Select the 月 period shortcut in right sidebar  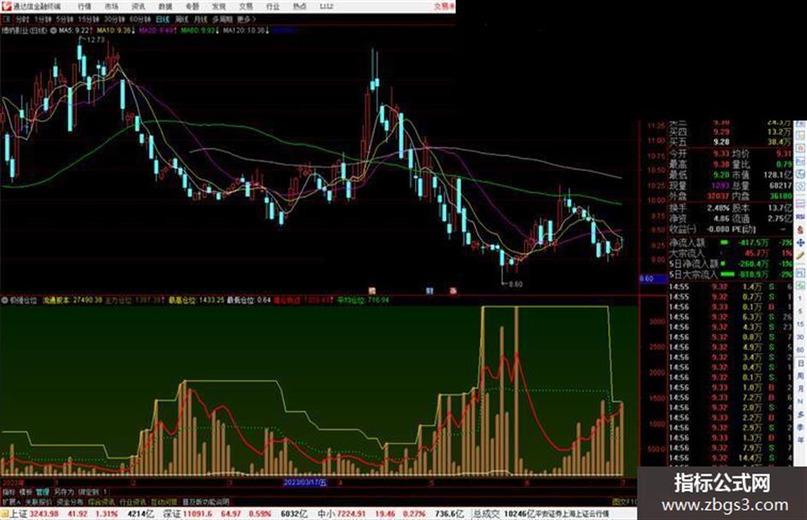(x=800, y=389)
